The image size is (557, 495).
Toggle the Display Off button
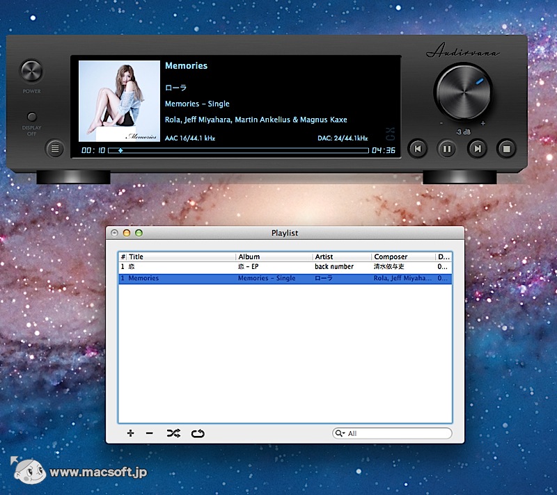(32, 117)
